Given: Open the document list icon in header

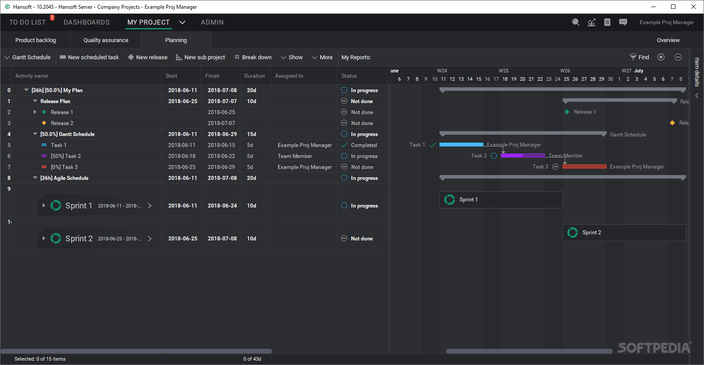Looking at the screenshot, I should tap(607, 22).
